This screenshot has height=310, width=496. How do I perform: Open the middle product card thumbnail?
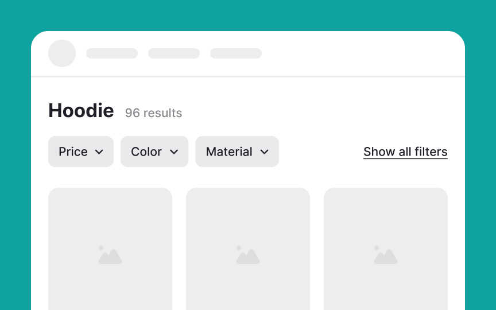coord(248,249)
